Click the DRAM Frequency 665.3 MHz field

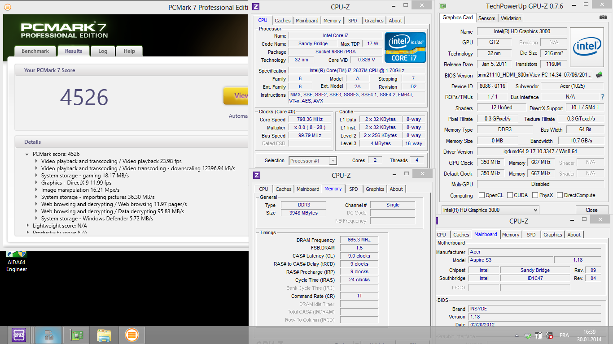(359, 240)
